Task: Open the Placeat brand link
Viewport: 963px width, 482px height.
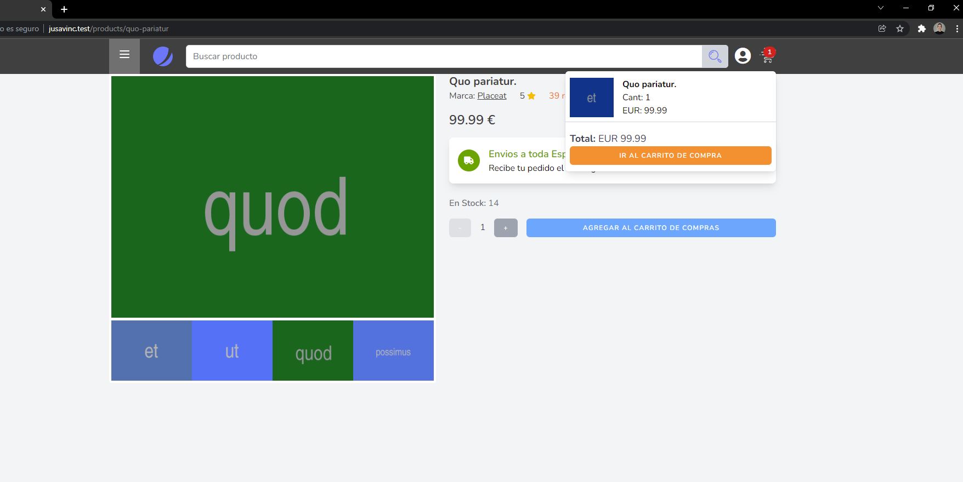Action: click(x=492, y=96)
